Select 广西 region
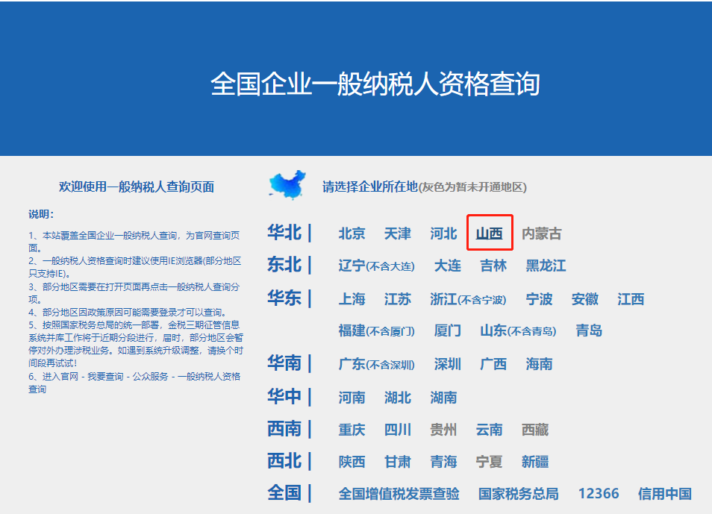Viewport: 712px width, 514px height. (493, 364)
